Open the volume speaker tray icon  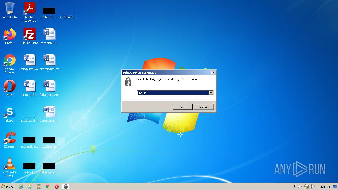(300, 187)
